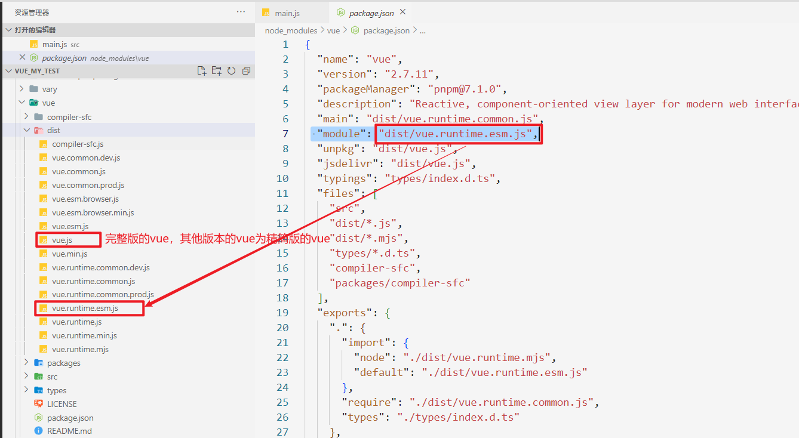Screen dimensions: 799x438
Task: Click the "exports" key on line 19
Action: click(345, 313)
